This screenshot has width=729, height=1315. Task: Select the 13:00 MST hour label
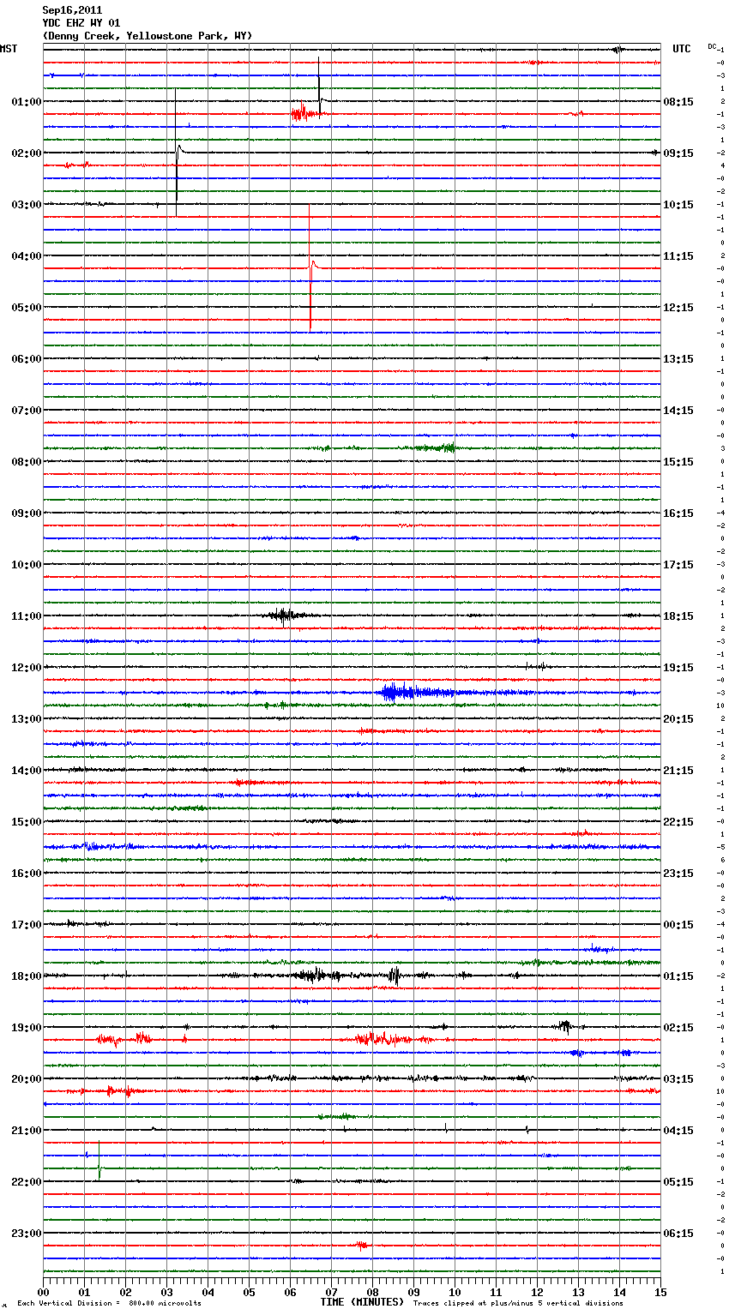pyautogui.click(x=27, y=719)
